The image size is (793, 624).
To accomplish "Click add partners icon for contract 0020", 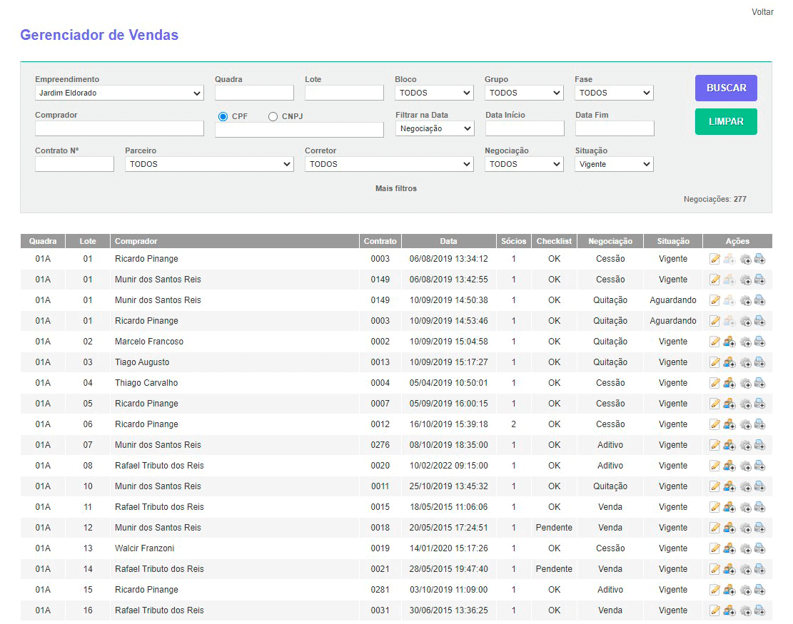I will click(729, 466).
